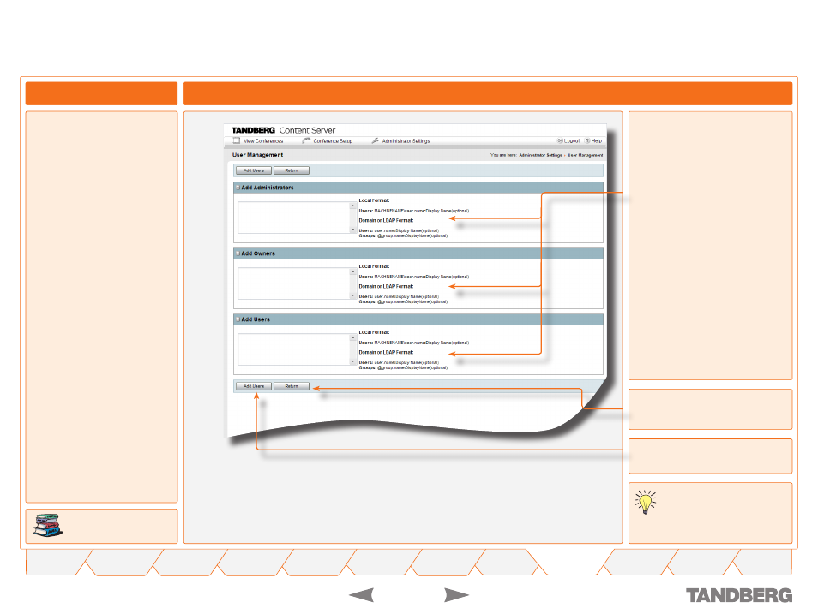The height and width of the screenshot is (614, 818).
Task: Click the stacked books icon
Action: pyautogui.click(x=48, y=526)
